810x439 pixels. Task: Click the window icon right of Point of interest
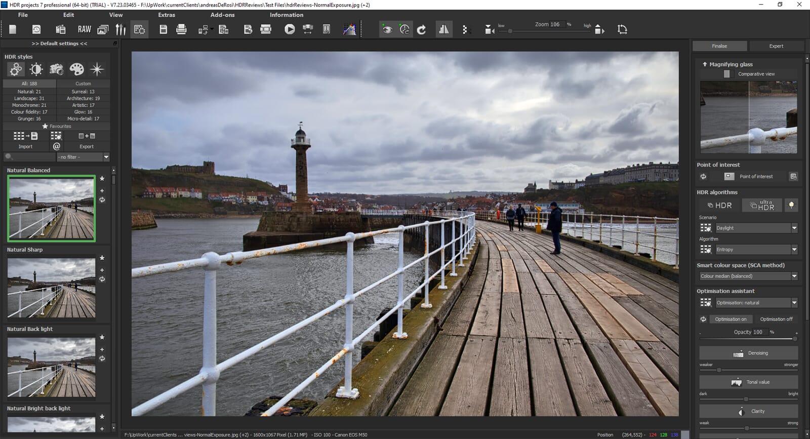(x=793, y=176)
